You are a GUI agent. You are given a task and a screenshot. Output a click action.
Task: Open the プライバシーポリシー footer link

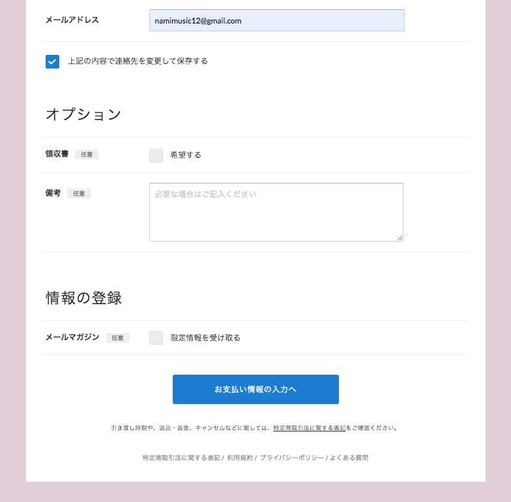[292, 458]
